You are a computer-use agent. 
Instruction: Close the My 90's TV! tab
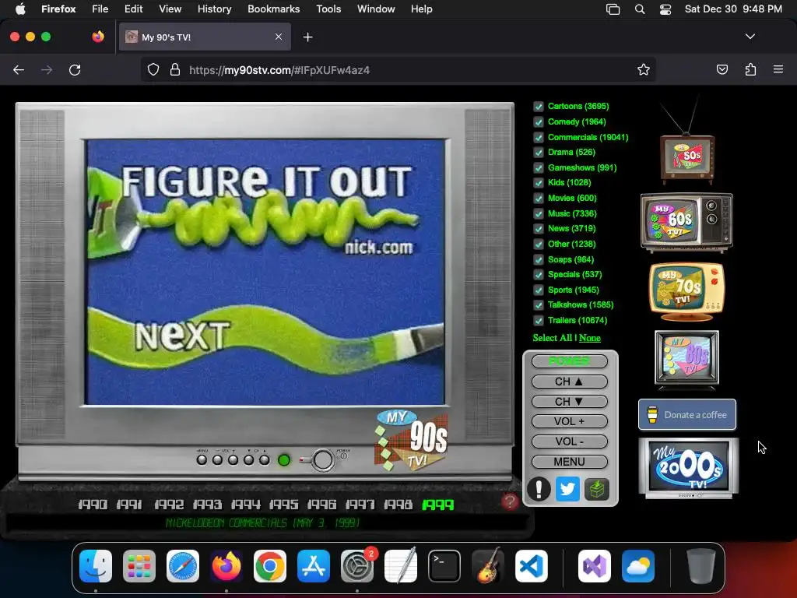pos(279,37)
